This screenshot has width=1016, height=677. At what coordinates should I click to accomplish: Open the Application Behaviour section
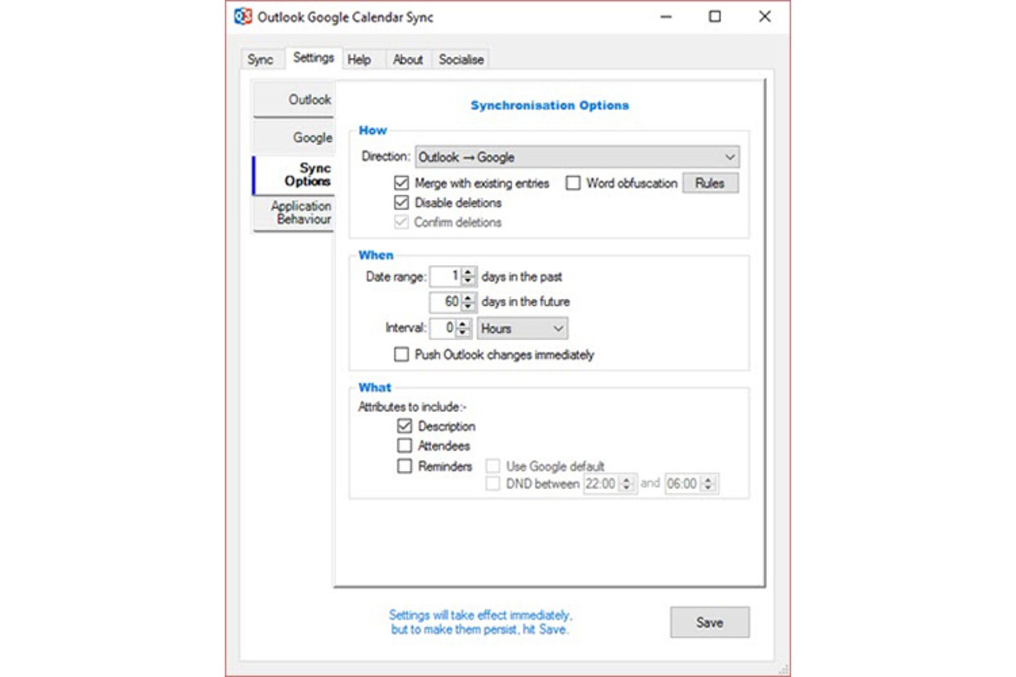point(294,213)
